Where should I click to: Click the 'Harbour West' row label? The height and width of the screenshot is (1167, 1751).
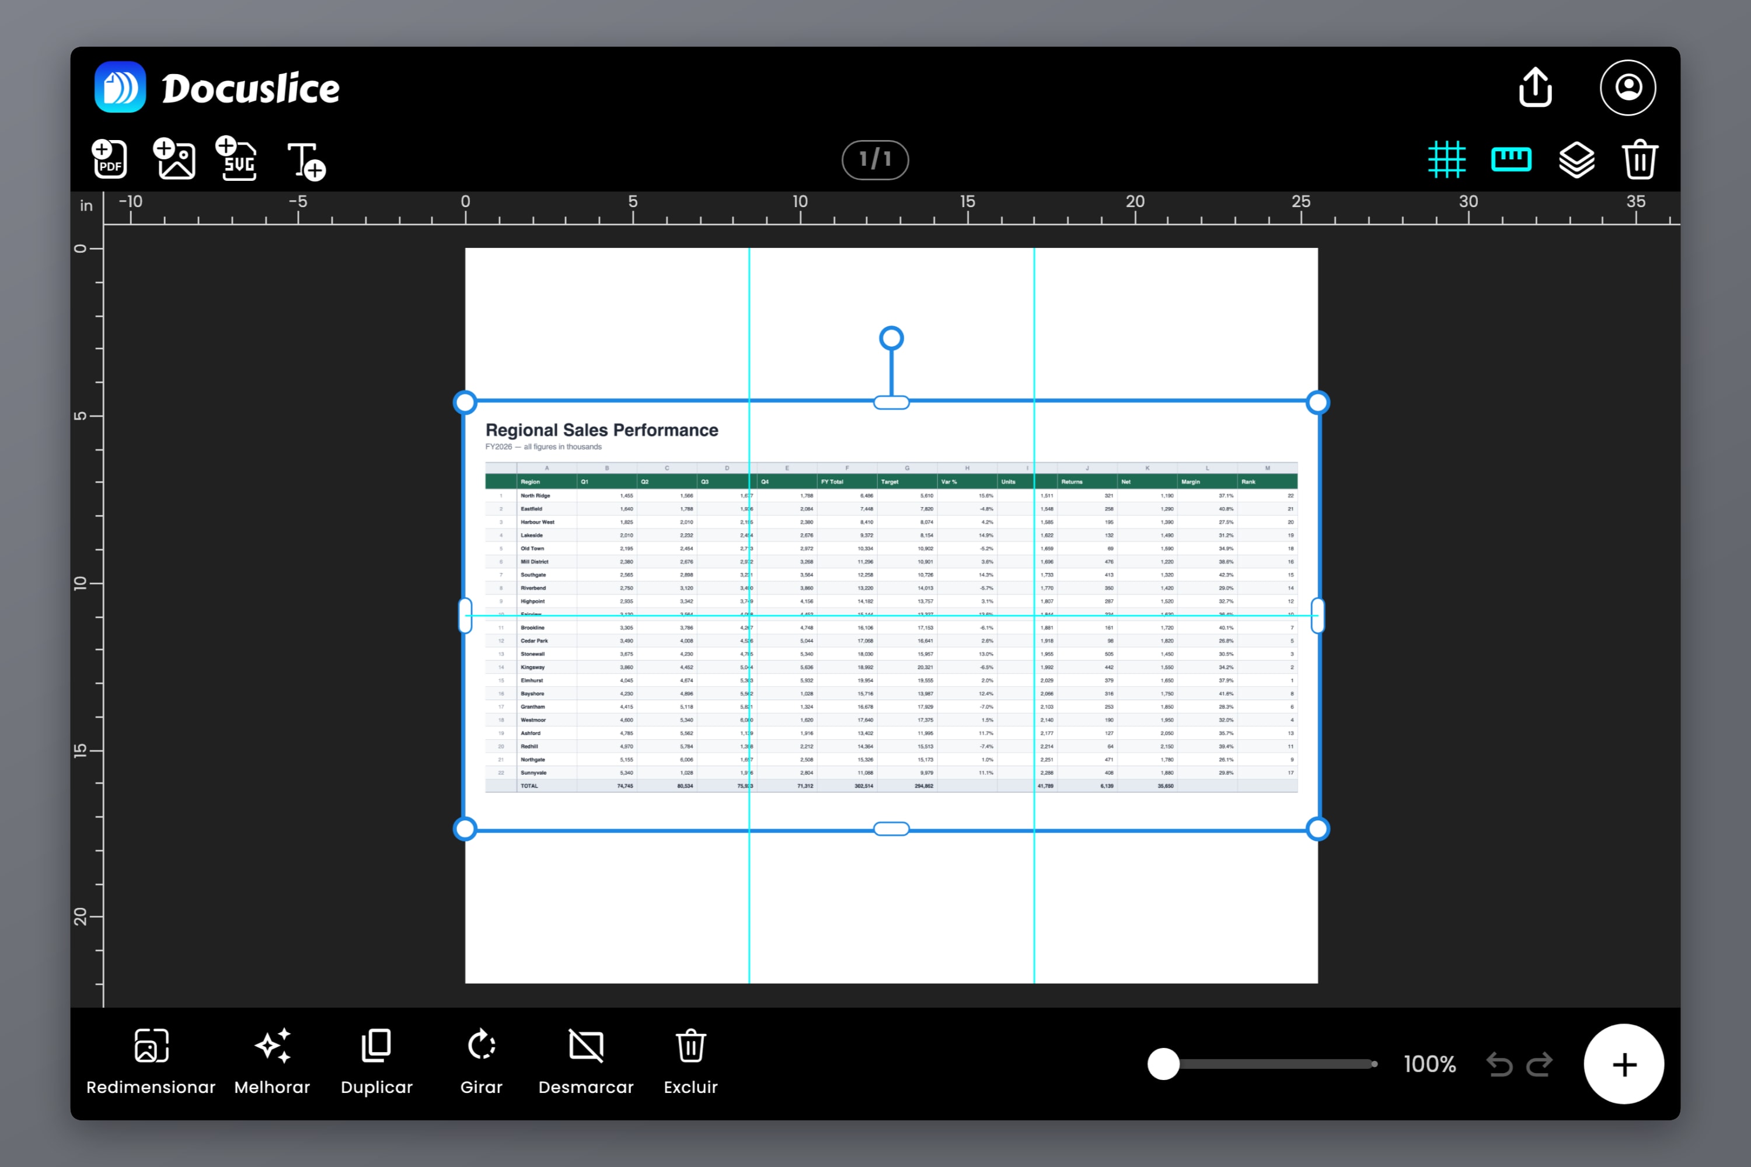(538, 522)
